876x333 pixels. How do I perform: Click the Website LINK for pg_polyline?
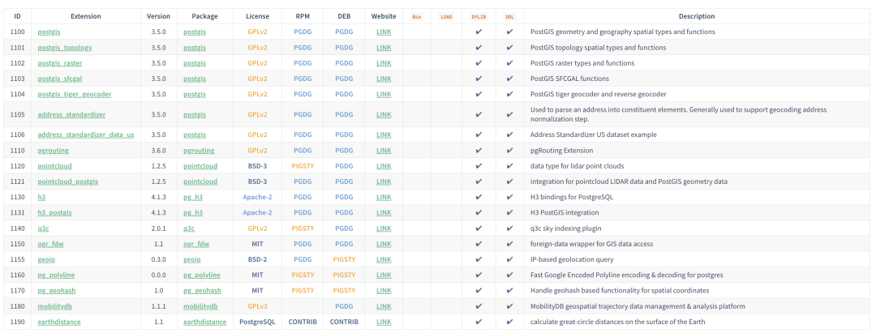[384, 275]
